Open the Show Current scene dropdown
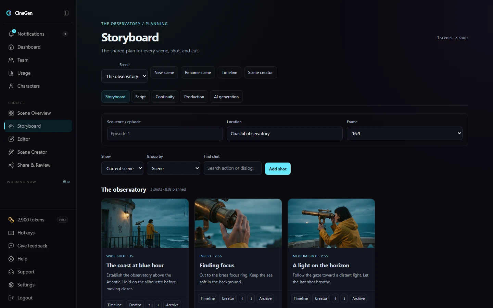The height and width of the screenshot is (308, 493). click(x=122, y=168)
